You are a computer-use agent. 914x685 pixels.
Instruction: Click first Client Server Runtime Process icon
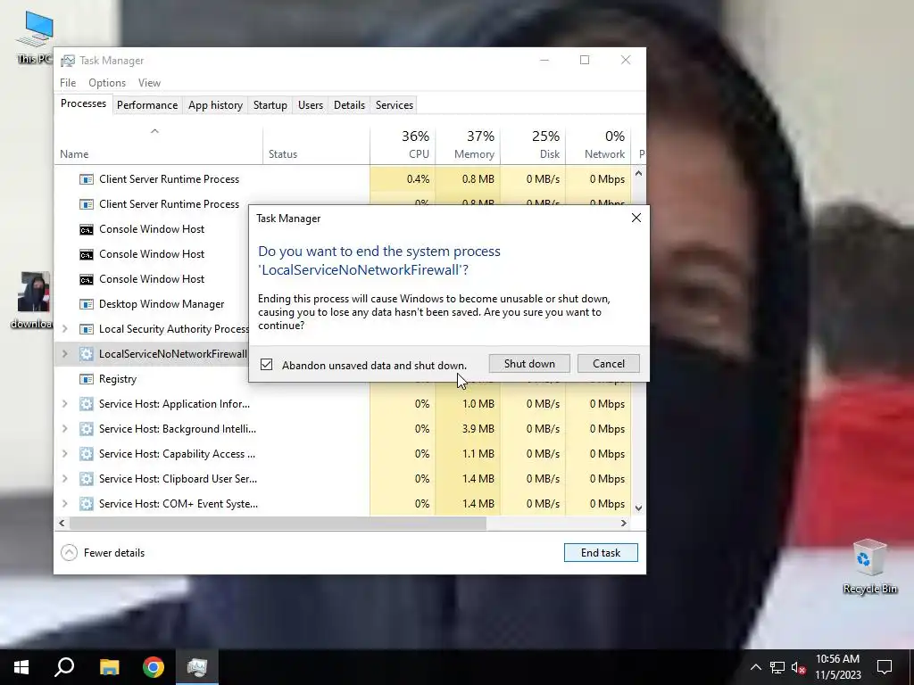[x=87, y=179]
